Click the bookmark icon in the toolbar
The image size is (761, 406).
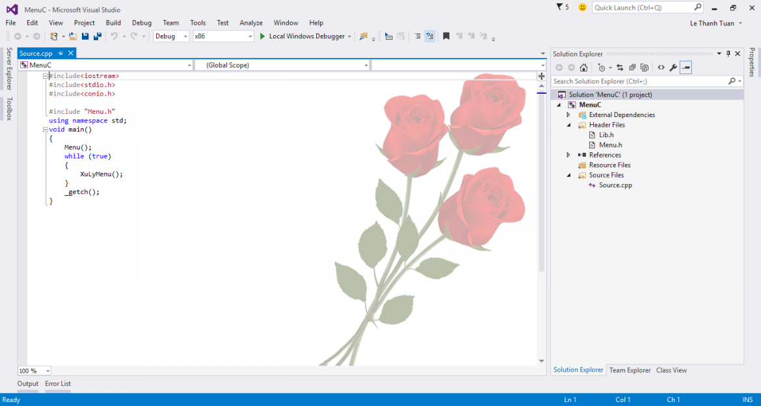click(446, 36)
